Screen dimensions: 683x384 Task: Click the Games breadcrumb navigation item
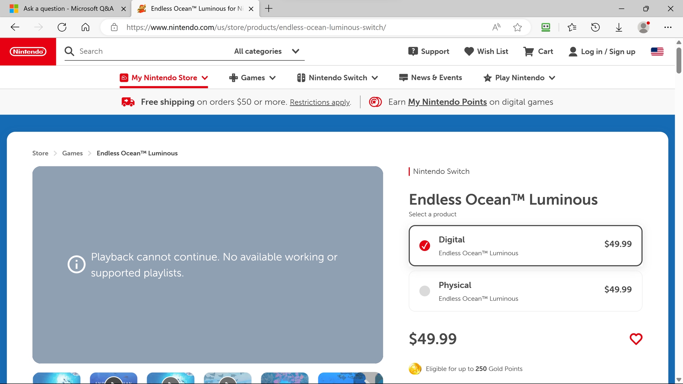[x=72, y=153]
